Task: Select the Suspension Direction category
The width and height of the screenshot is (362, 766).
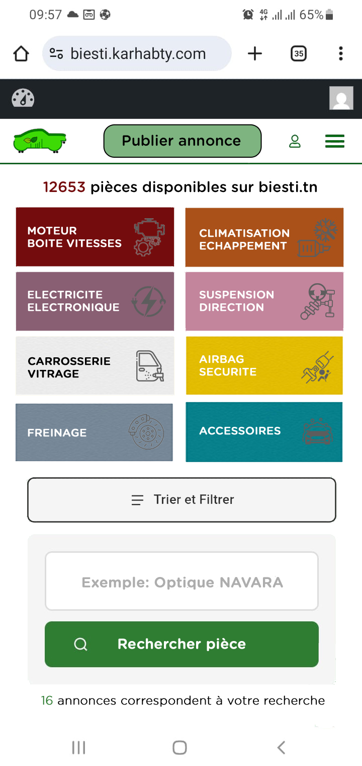Action: tap(264, 301)
